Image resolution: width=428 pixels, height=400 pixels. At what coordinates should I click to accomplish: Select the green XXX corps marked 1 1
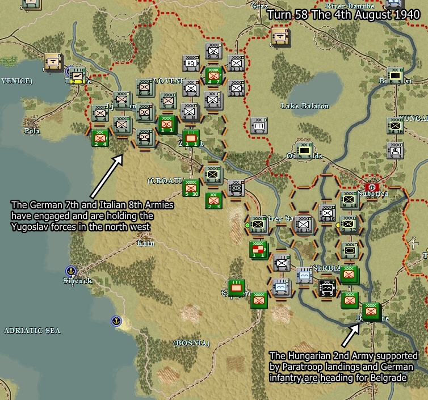click(x=166, y=124)
